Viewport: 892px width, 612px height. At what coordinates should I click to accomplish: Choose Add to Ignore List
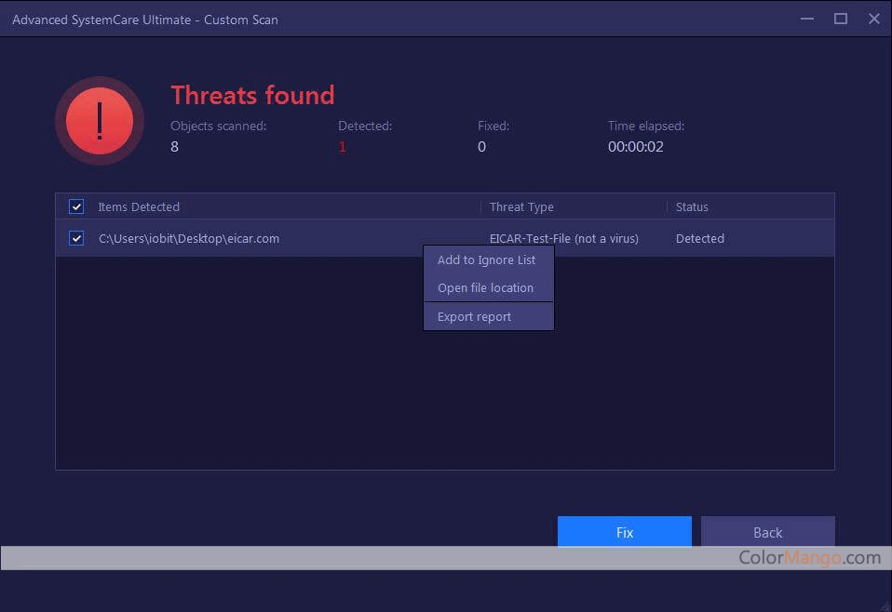[486, 260]
